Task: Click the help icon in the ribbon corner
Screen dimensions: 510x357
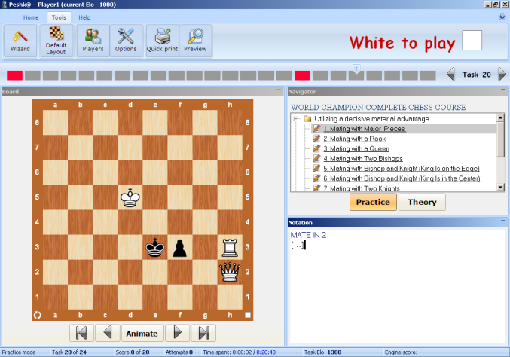Action: point(502,17)
